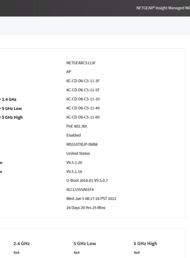Click 4x4 under the 5 GHz Low heading
The height and width of the screenshot is (258, 190).
coord(76,252)
